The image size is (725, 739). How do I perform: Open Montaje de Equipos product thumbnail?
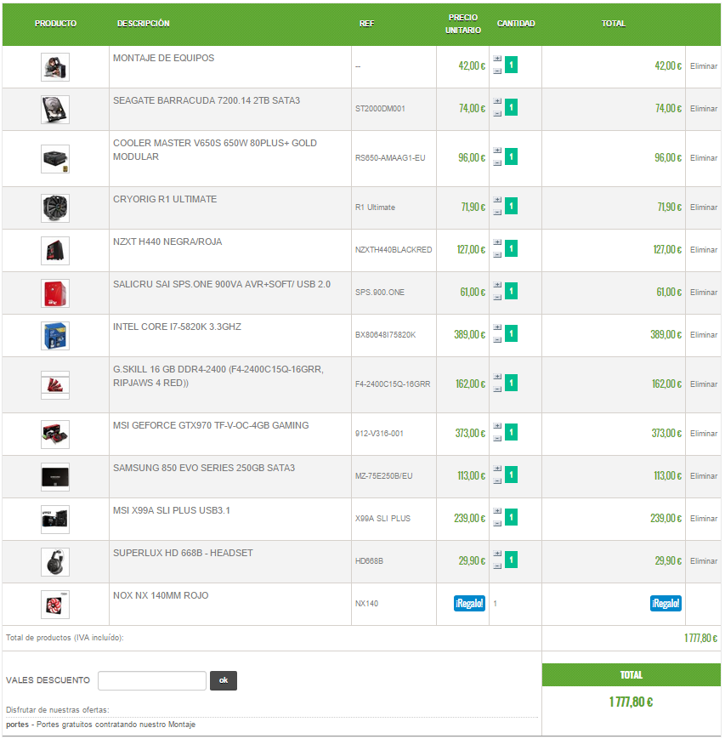(55, 67)
